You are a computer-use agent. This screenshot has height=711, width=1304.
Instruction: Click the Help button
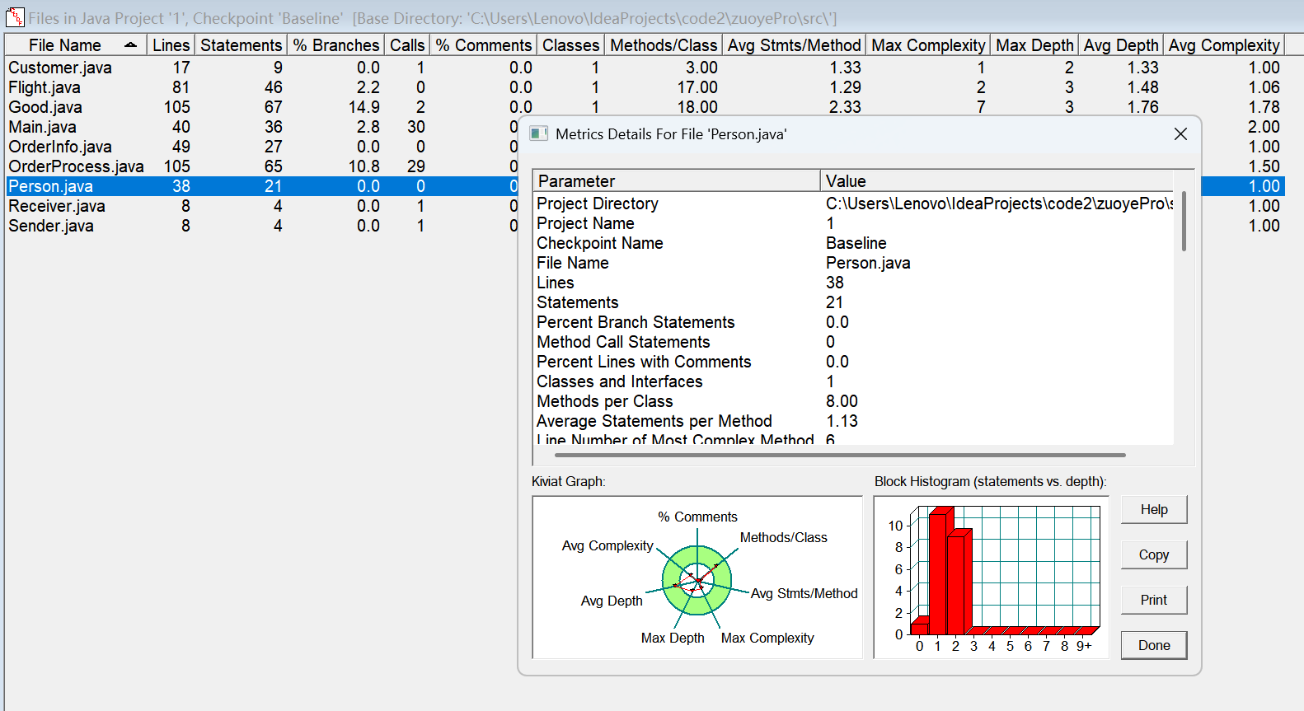pos(1154,509)
